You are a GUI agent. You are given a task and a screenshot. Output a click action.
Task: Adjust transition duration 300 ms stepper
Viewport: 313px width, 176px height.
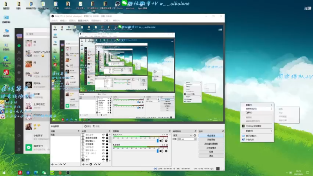coord(195,139)
